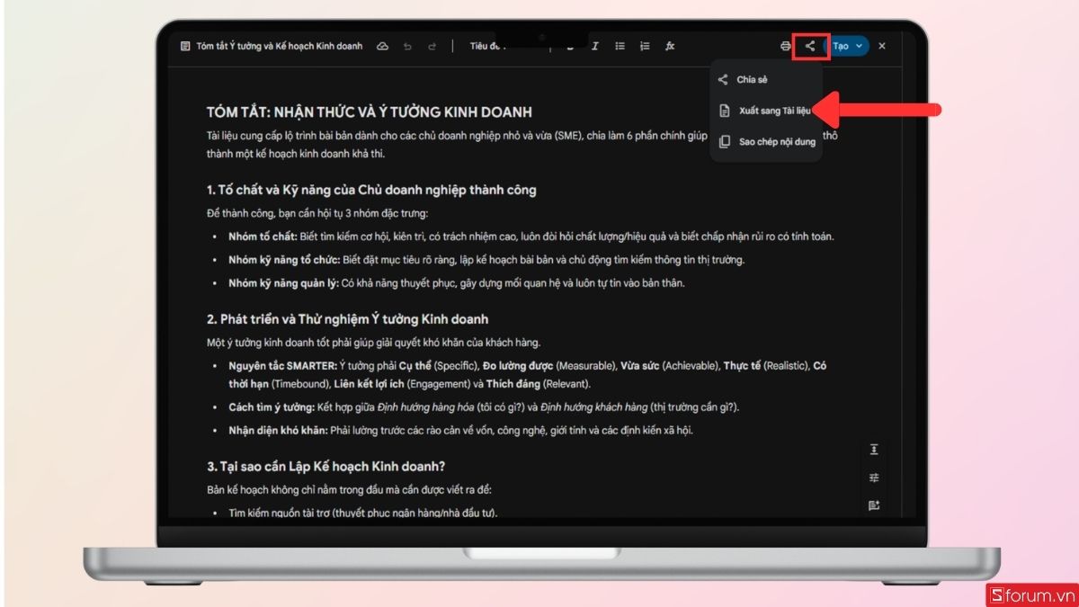Open the tone sliders icon on side toolbar
This screenshot has height=607, width=1079.
pos(874,478)
